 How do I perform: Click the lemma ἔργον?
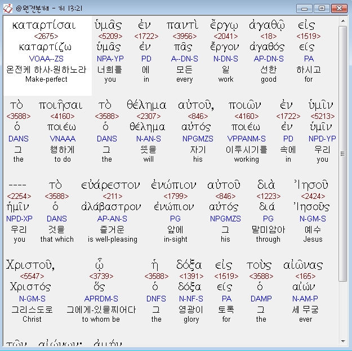pos(225,47)
